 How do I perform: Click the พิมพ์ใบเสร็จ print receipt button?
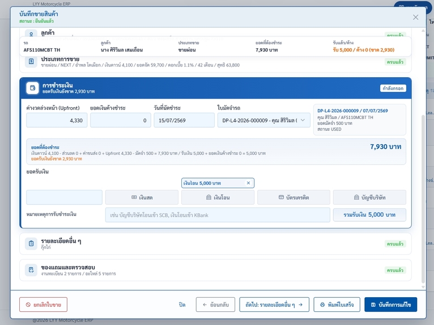[x=337, y=305]
